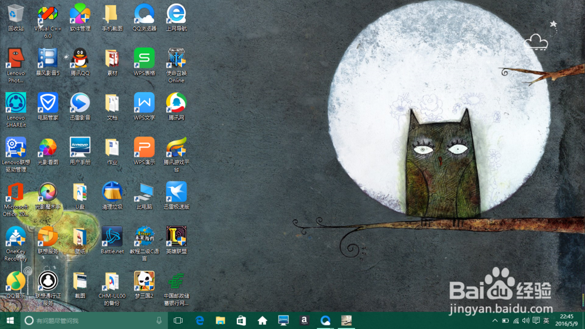585x329 pixels.
Task: Launch Microsoft Office 20... shortcut
Action: coord(16,200)
